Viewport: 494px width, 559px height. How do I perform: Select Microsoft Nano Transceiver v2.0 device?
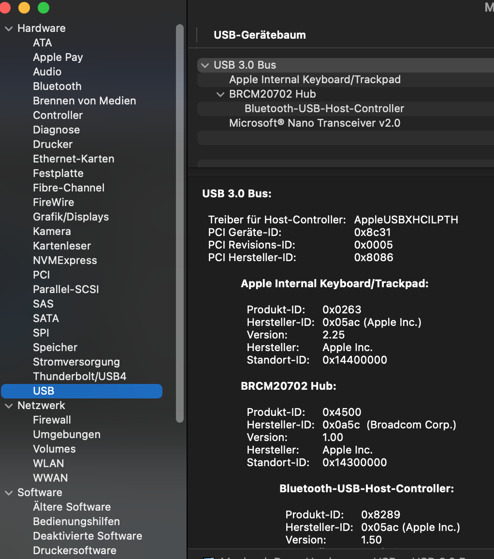pyautogui.click(x=315, y=123)
